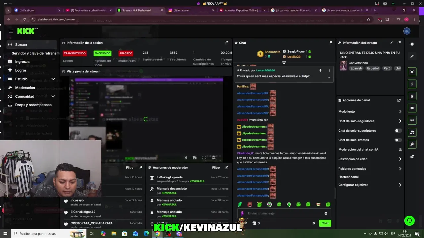This screenshot has width=424, height=238.
Task: Collapse the chat leaderboard with the funnel arrow
Action: click(284, 62)
